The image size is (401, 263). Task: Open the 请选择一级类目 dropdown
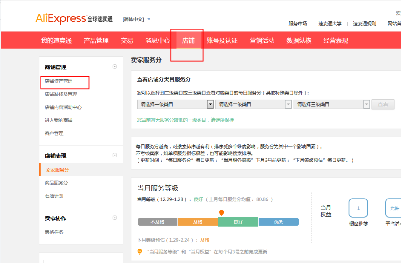point(175,105)
